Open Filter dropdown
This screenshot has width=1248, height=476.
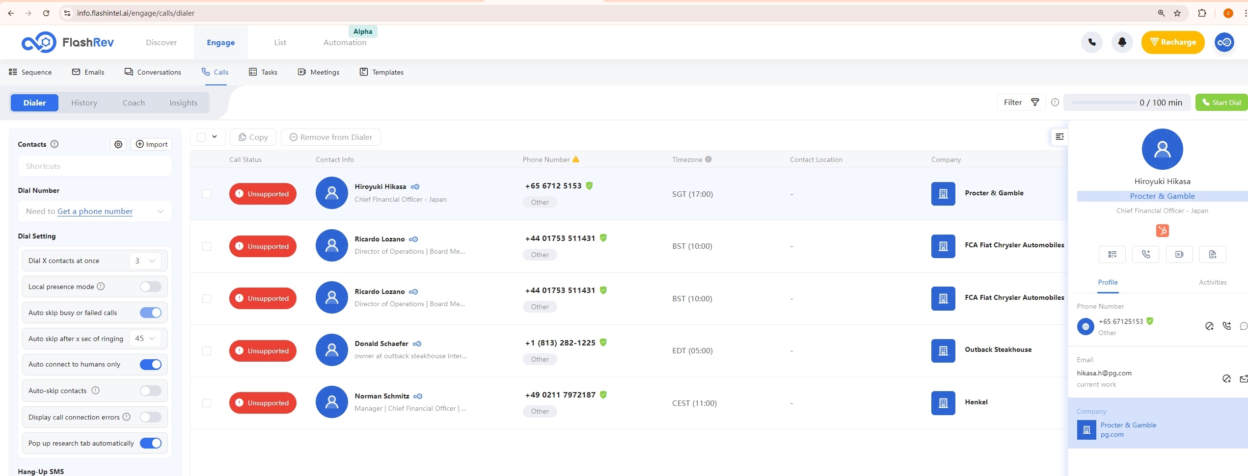[x=1021, y=103]
